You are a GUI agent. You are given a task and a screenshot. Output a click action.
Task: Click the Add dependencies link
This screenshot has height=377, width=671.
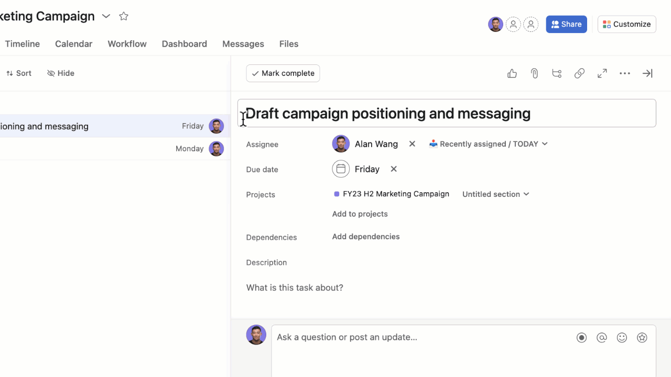pyautogui.click(x=365, y=237)
